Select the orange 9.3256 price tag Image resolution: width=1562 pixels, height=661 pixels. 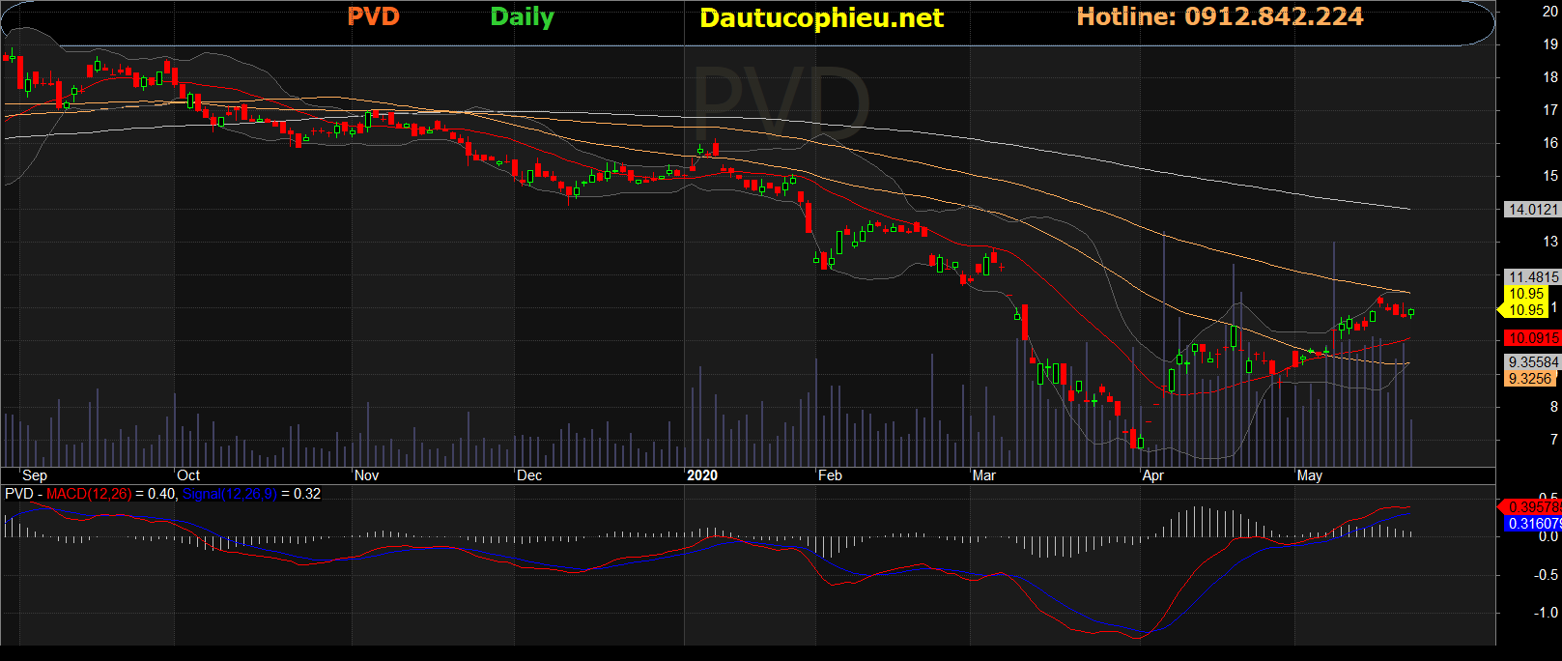click(x=1530, y=379)
